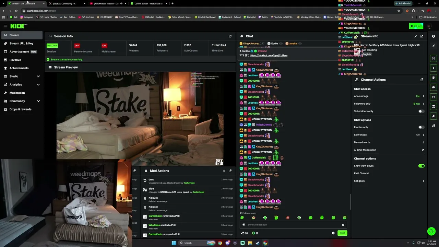Click the info icon in right rail

tap(434, 36)
